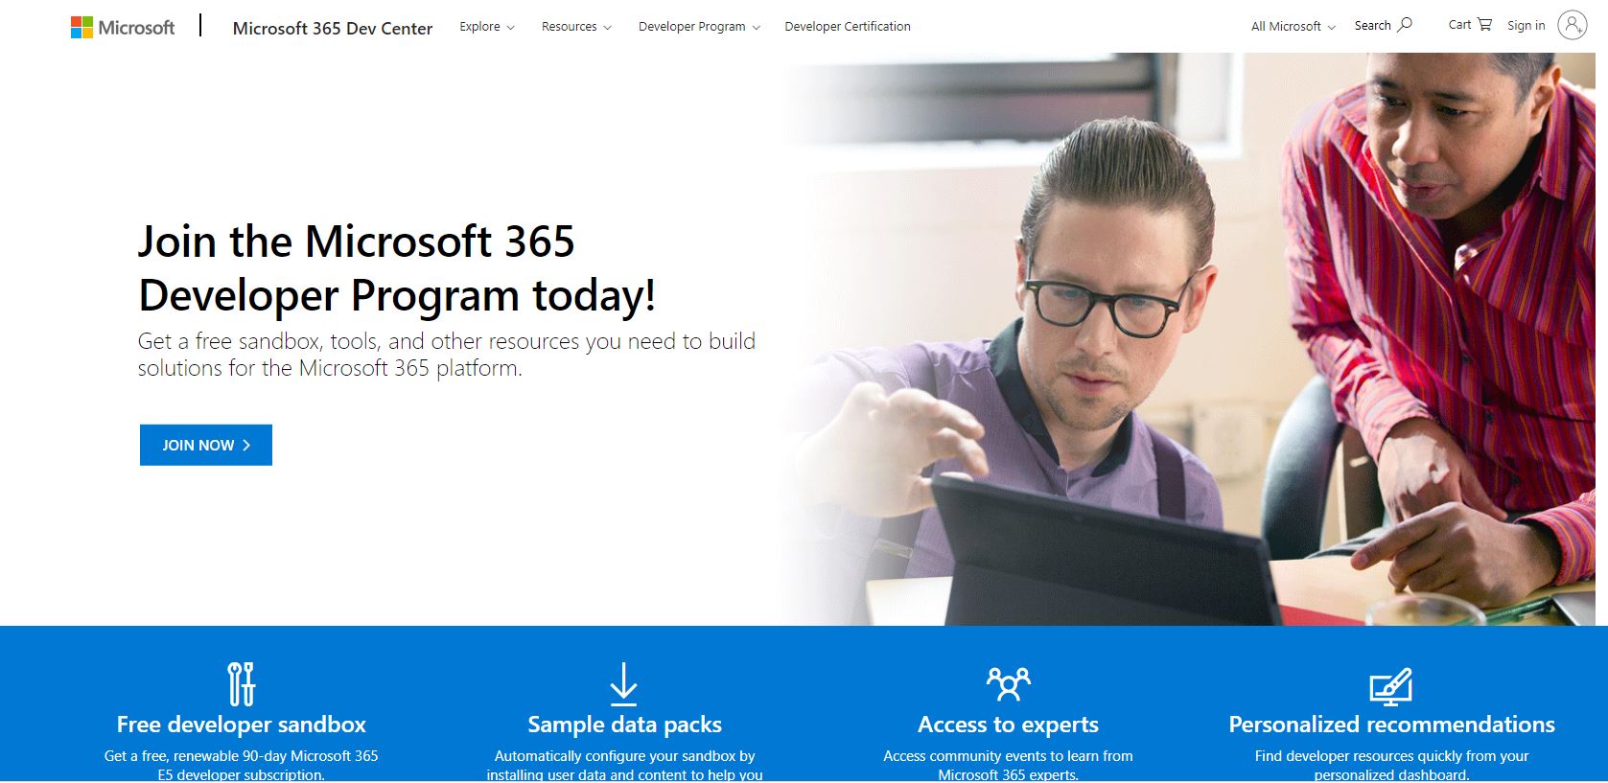Screen dimensions: 1608x783
Task: Select the Sample data packs heading
Action: tap(624, 725)
